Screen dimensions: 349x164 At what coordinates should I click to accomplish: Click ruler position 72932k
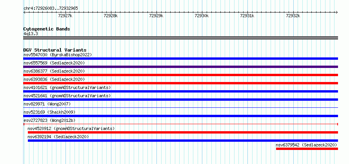(293, 16)
